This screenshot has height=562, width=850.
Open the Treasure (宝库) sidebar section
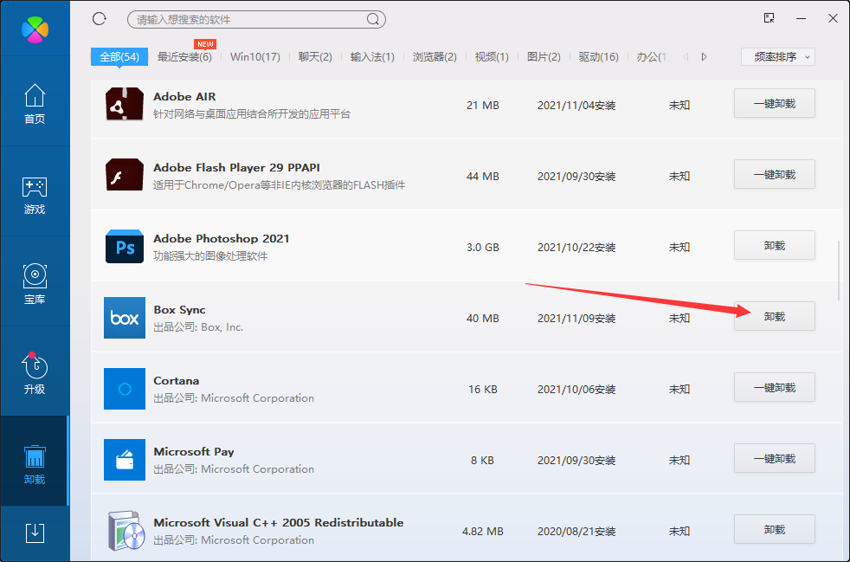point(35,284)
